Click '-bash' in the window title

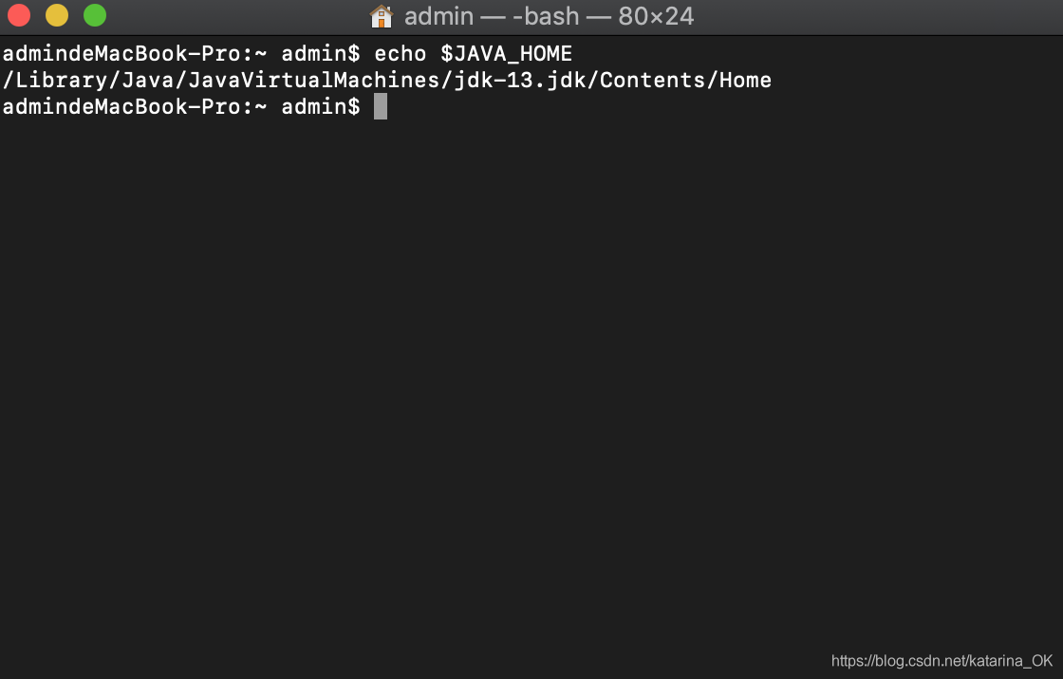(546, 16)
